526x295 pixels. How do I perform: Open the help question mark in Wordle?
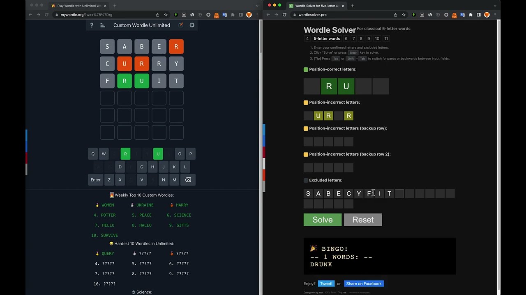92,25
